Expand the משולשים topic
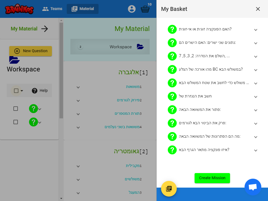The height and width of the screenshot is (201, 268). click(78, 180)
